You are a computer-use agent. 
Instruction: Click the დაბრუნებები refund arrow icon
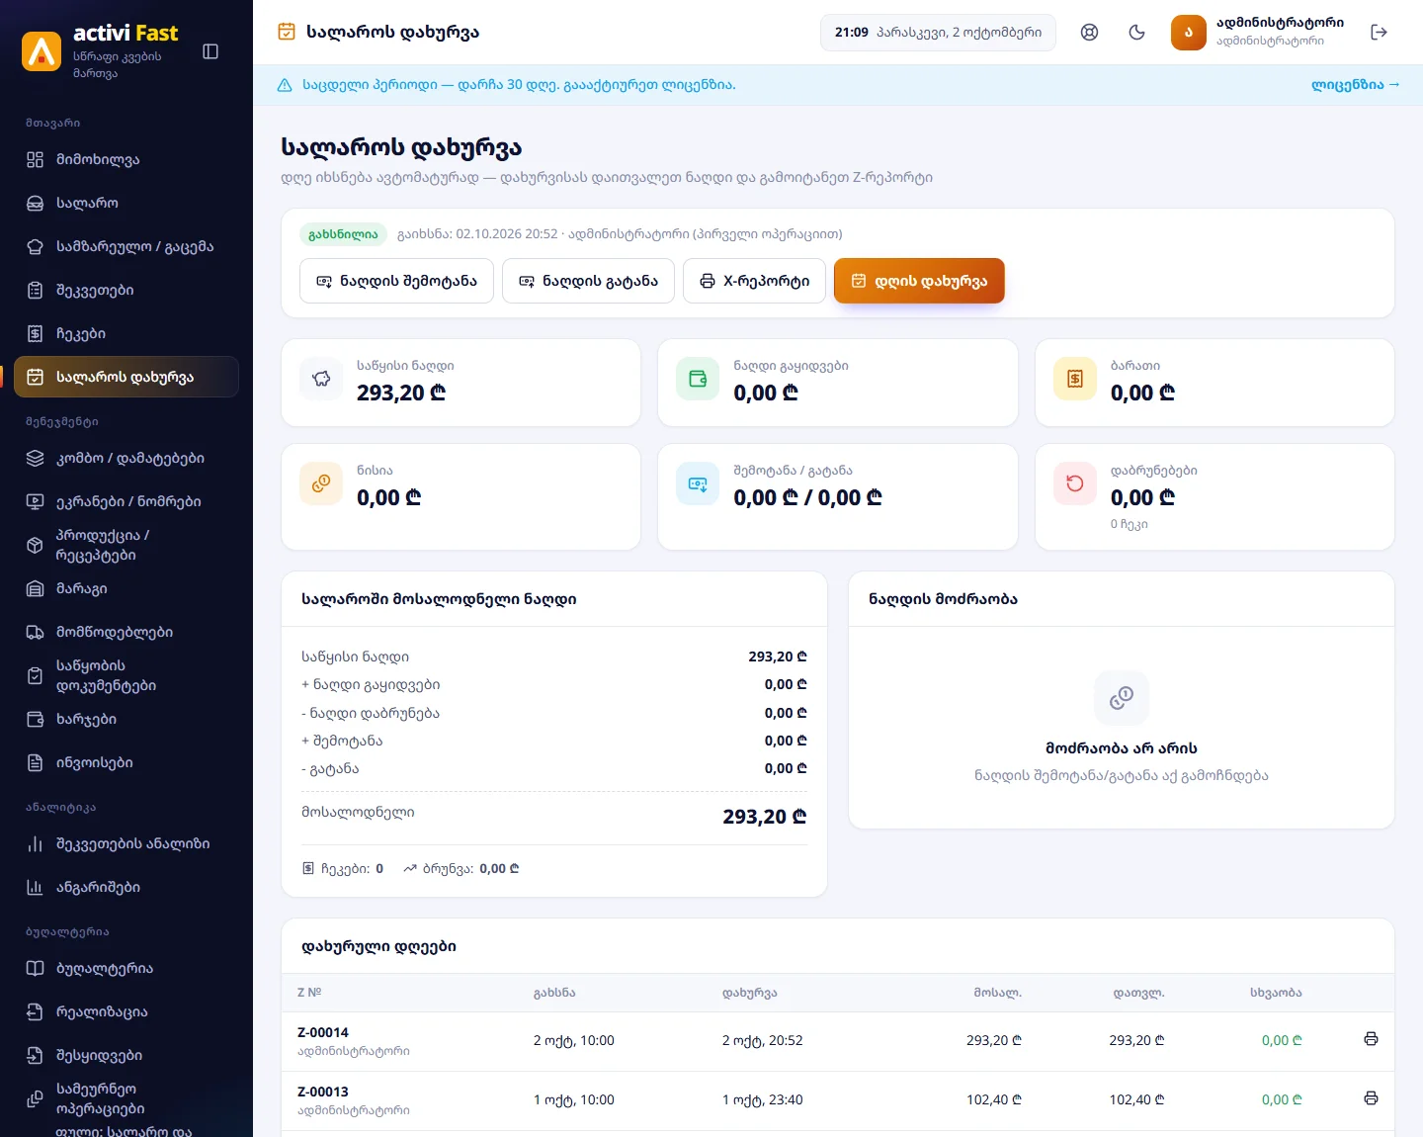point(1075,483)
